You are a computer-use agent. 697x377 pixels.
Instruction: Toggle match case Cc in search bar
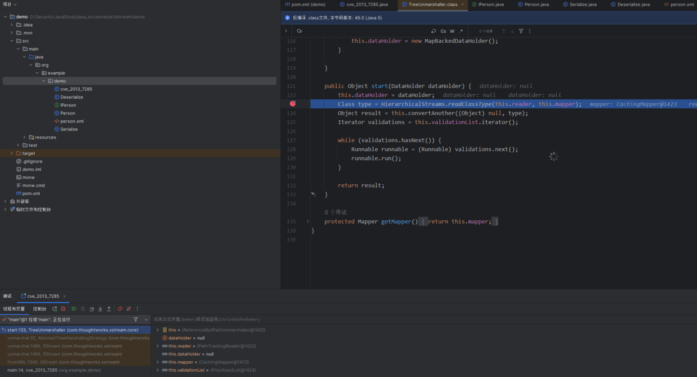pyautogui.click(x=443, y=31)
